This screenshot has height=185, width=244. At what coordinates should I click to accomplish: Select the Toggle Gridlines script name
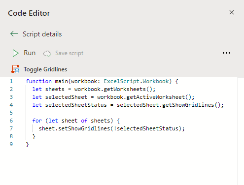(x=45, y=69)
